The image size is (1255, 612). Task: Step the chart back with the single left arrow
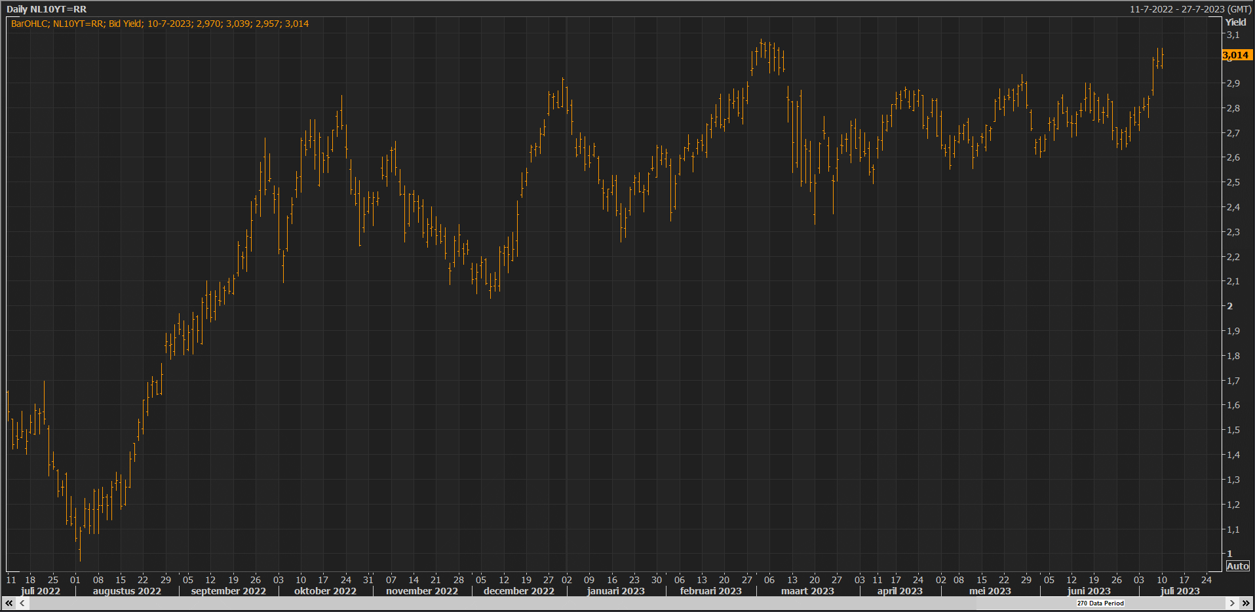coord(22,603)
